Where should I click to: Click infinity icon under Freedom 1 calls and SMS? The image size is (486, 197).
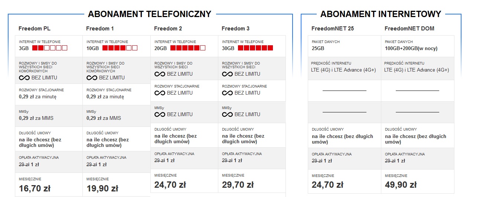[x=92, y=78]
